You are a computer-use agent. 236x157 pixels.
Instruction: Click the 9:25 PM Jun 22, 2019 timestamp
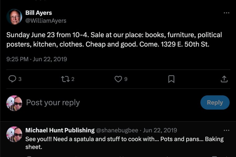click(37, 59)
